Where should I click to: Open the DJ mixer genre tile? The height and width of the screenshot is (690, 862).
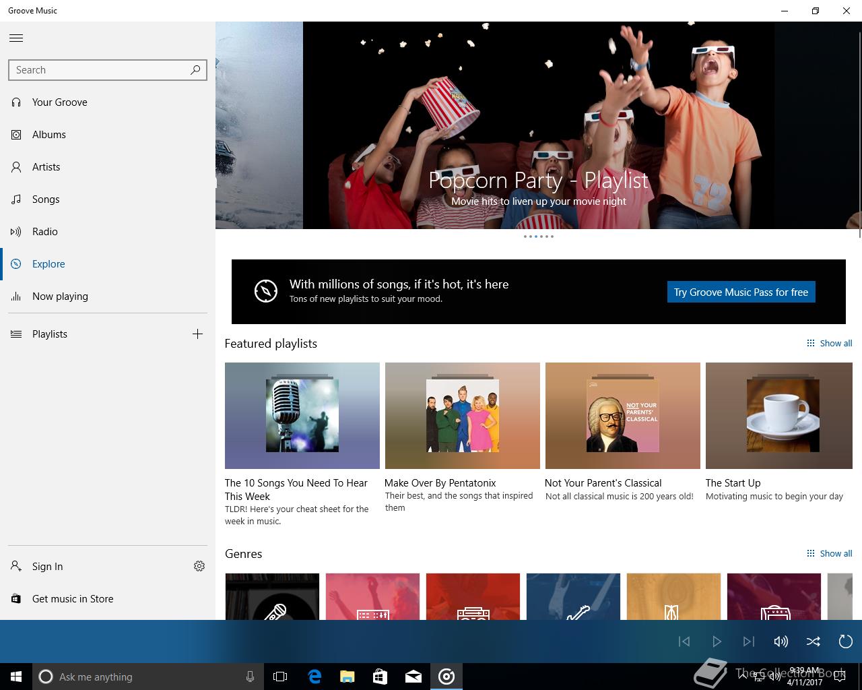372,596
